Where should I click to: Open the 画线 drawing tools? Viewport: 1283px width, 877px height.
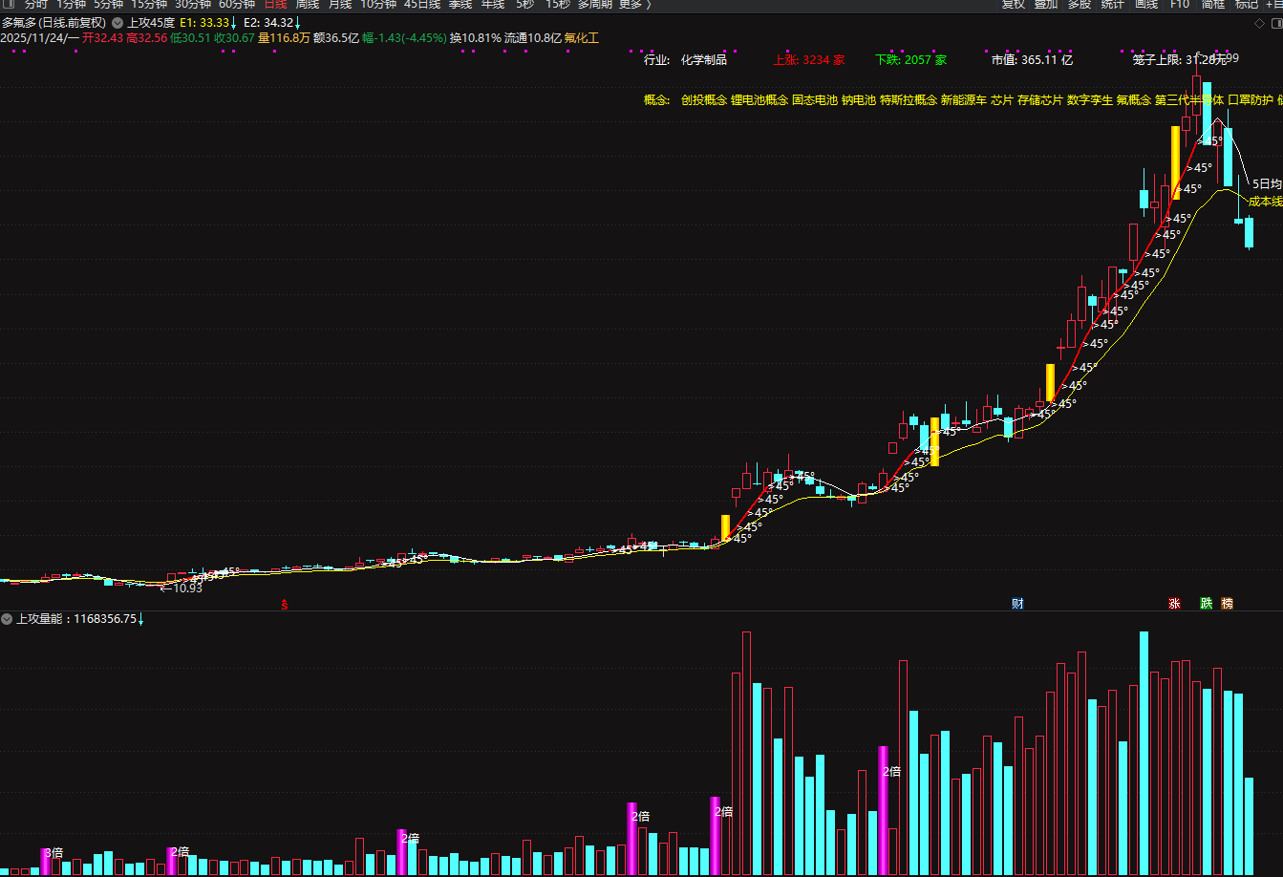(1145, 5)
